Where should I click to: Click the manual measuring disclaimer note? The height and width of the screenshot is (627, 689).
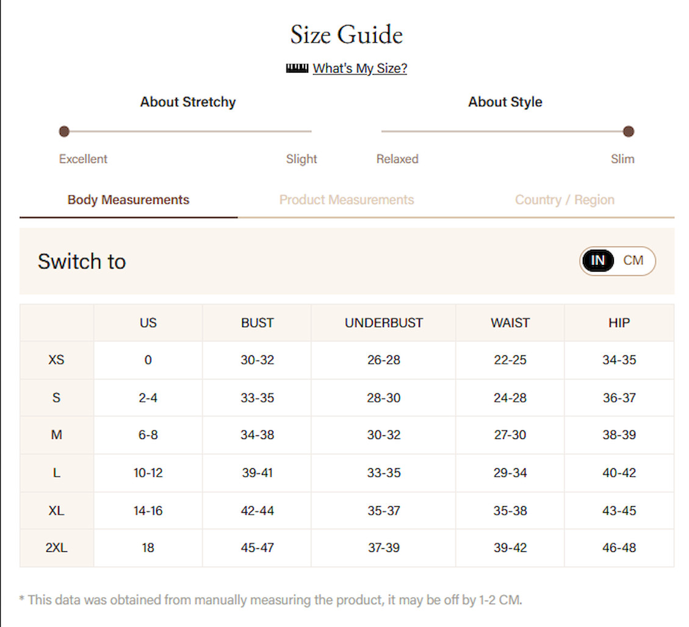[x=271, y=600]
